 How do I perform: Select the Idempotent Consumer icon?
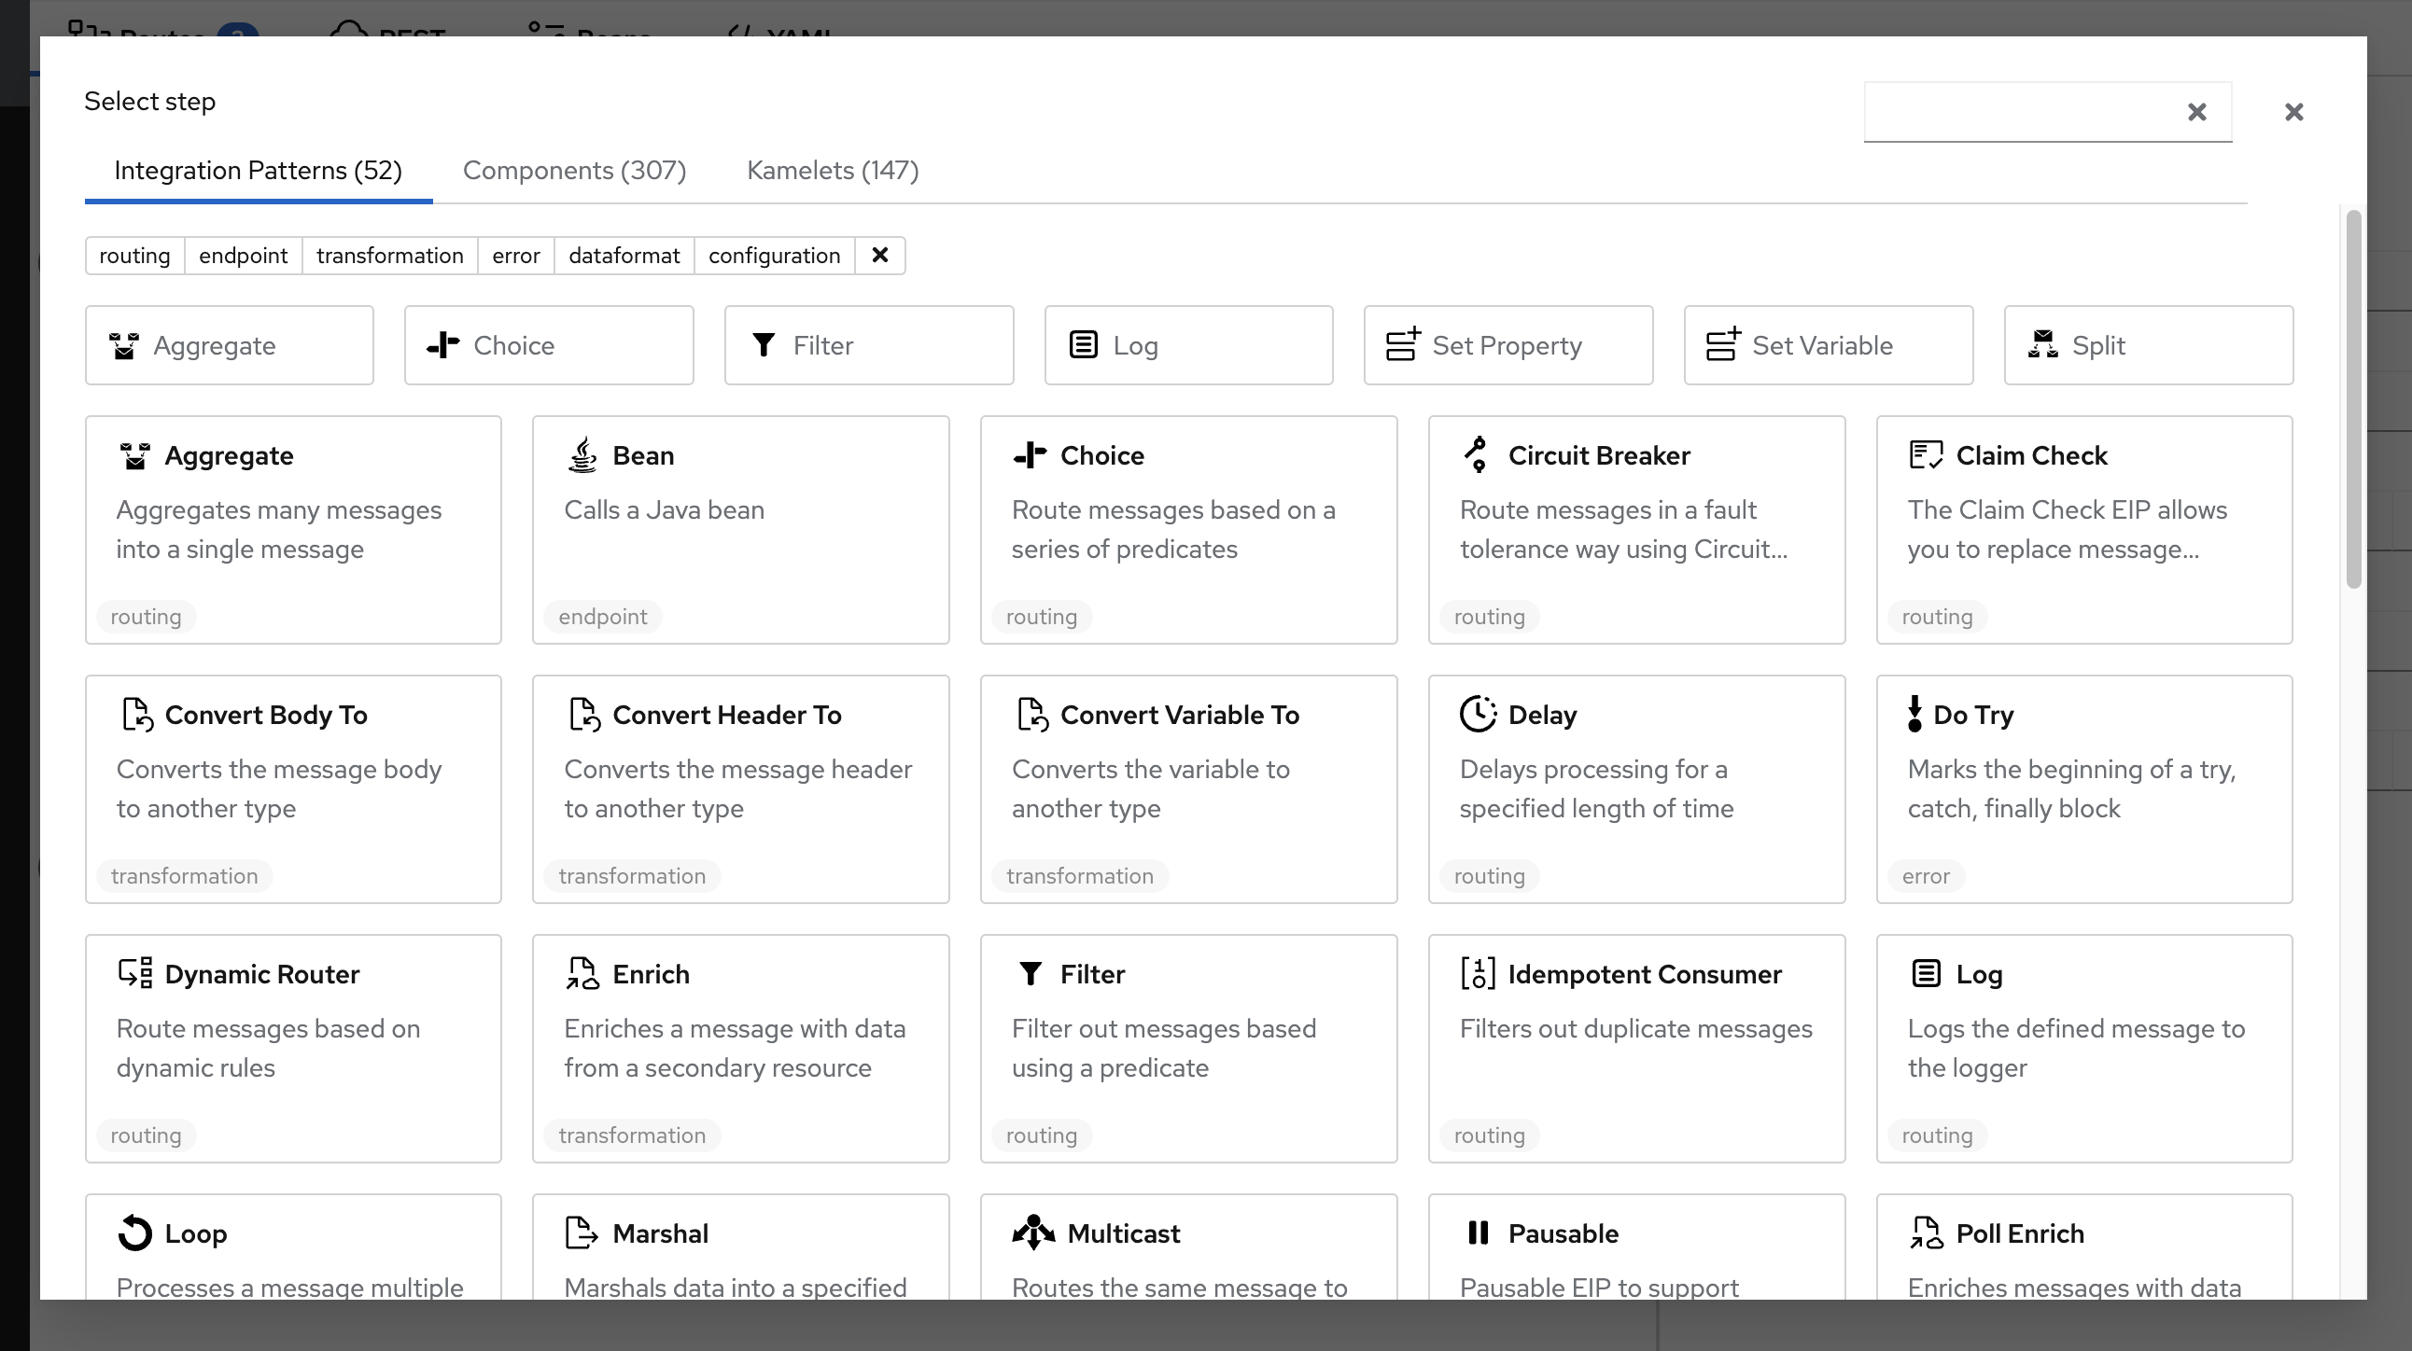1478,973
